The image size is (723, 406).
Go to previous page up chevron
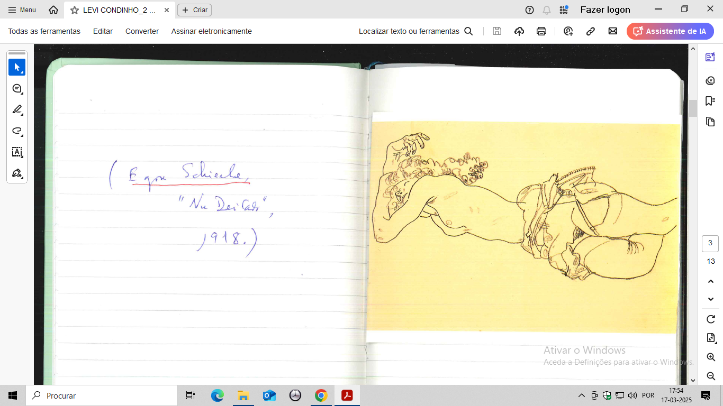coord(711,282)
